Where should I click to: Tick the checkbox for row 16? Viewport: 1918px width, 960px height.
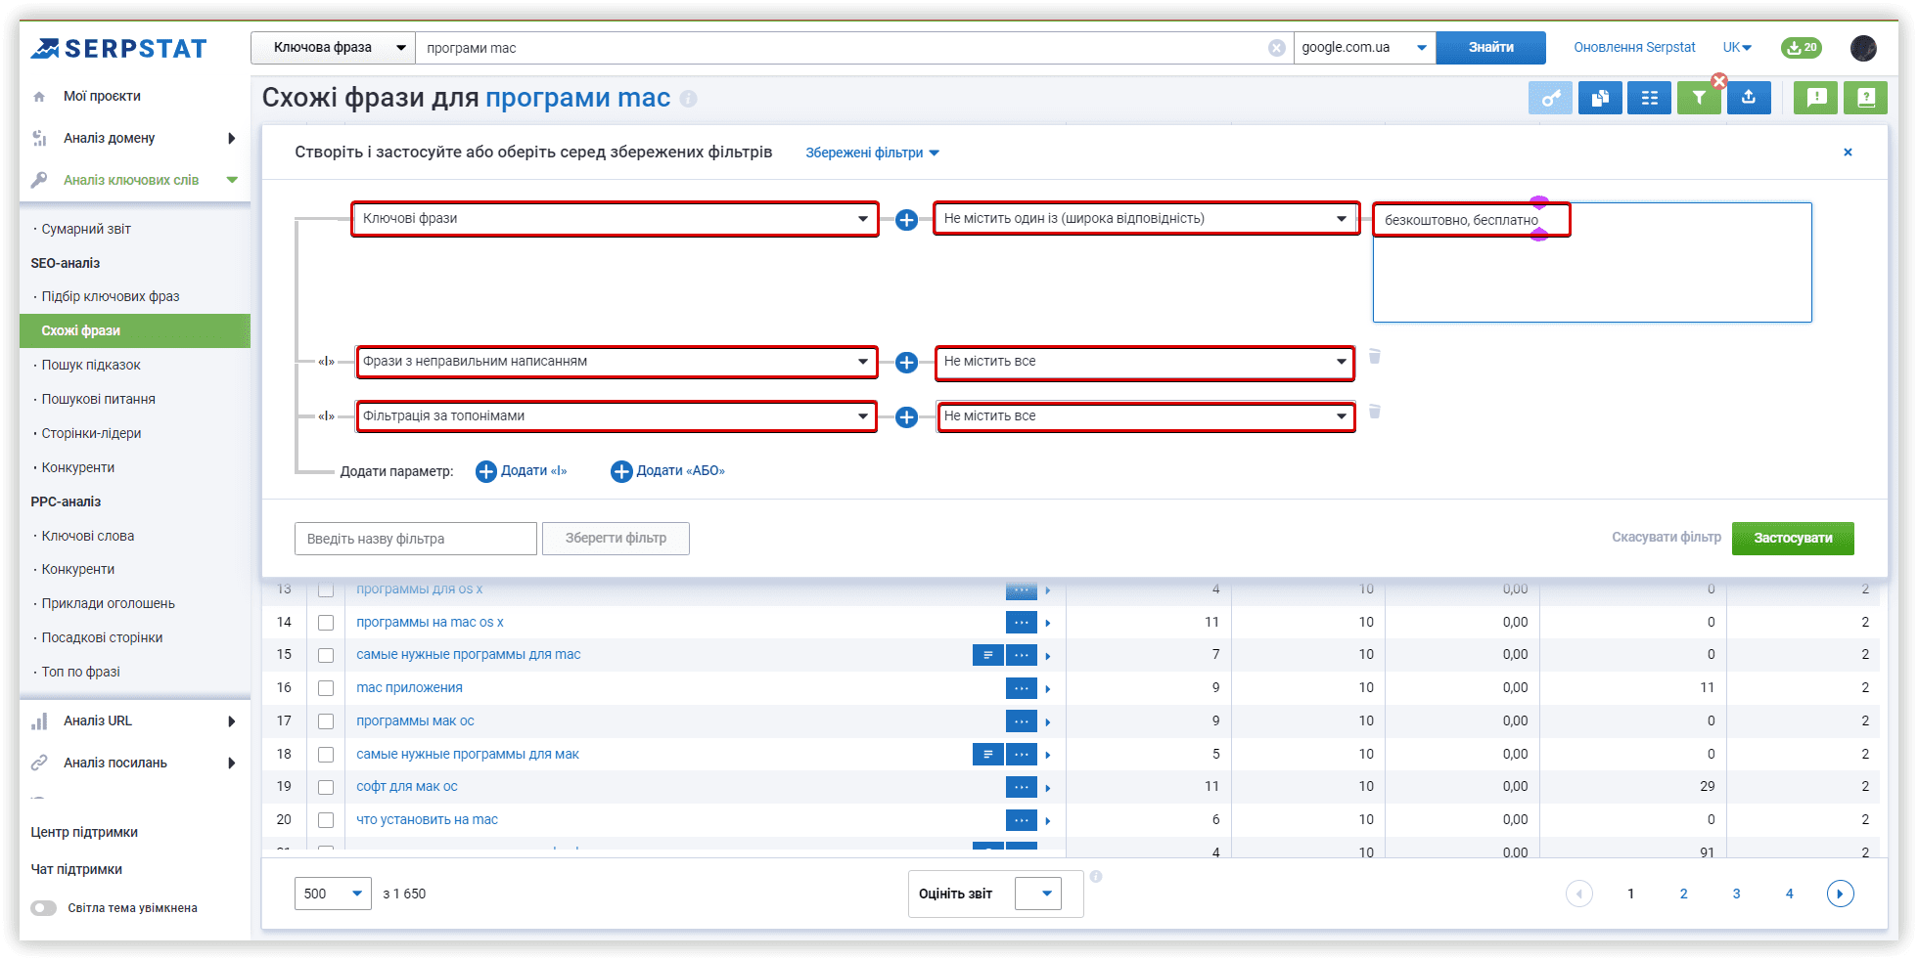click(x=326, y=688)
